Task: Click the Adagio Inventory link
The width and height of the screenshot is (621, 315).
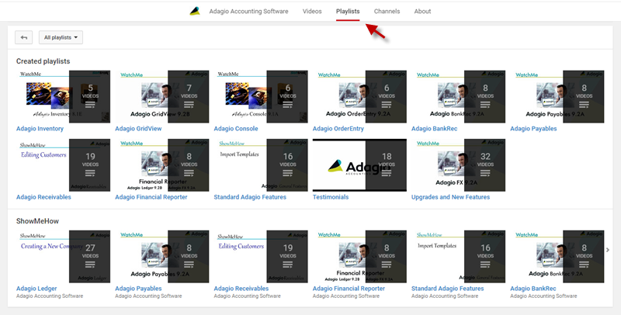Action: tap(40, 129)
